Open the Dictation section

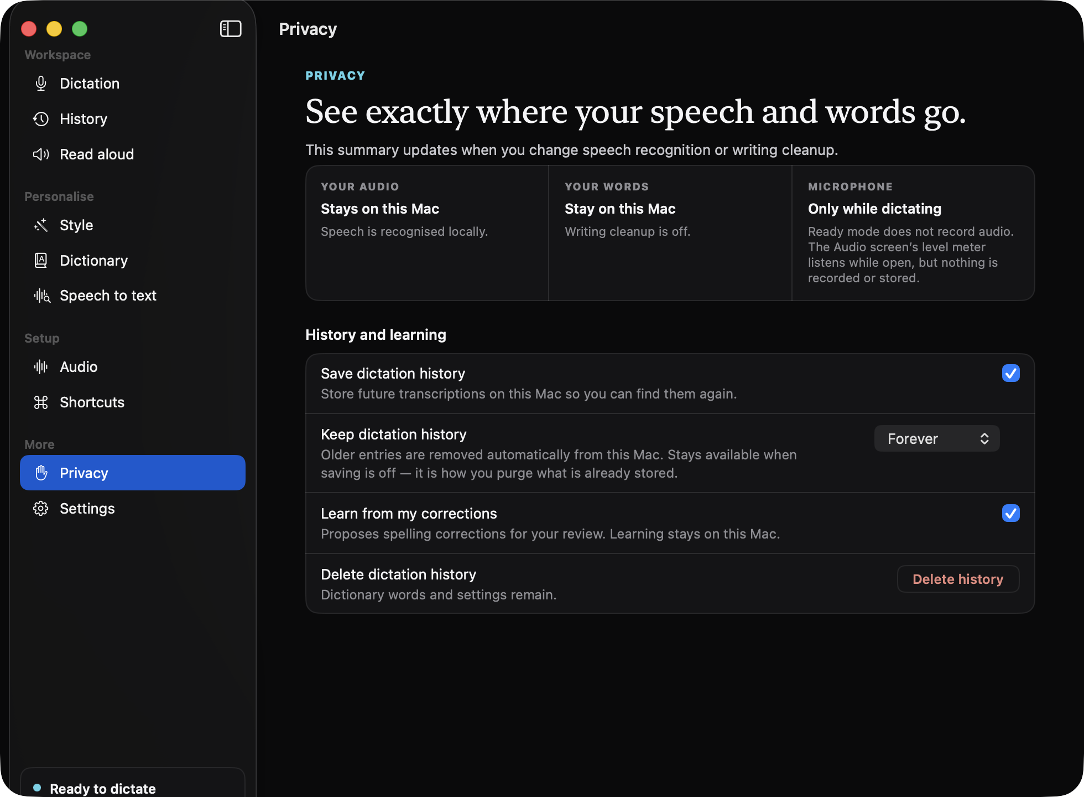pos(133,84)
